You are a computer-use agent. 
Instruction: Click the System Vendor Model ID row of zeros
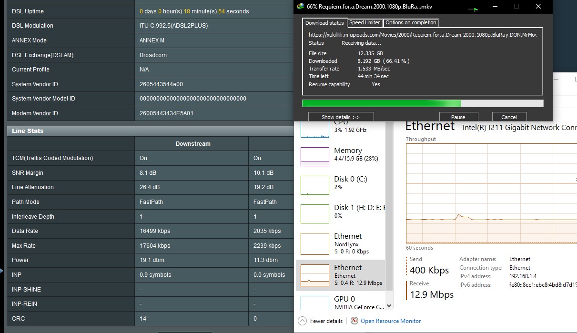(193, 99)
